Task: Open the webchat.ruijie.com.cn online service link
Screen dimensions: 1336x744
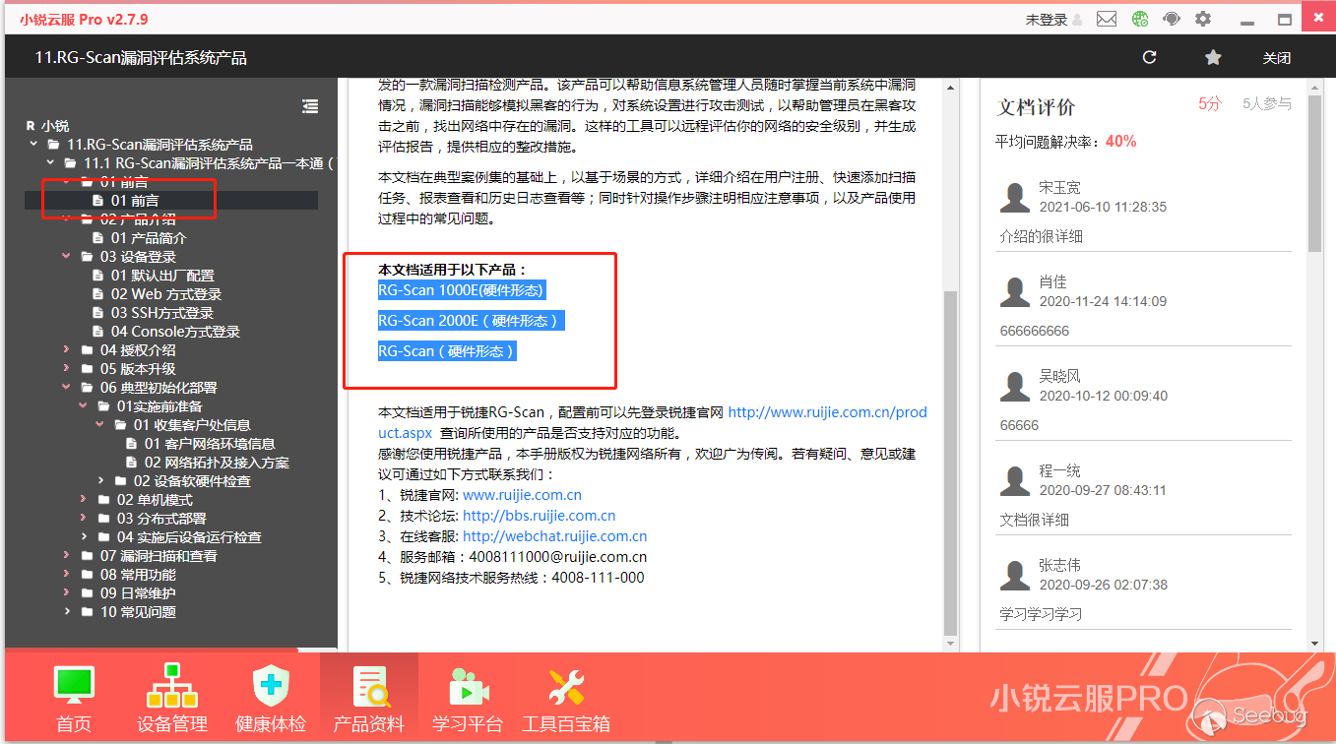Action: pyautogui.click(x=554, y=536)
